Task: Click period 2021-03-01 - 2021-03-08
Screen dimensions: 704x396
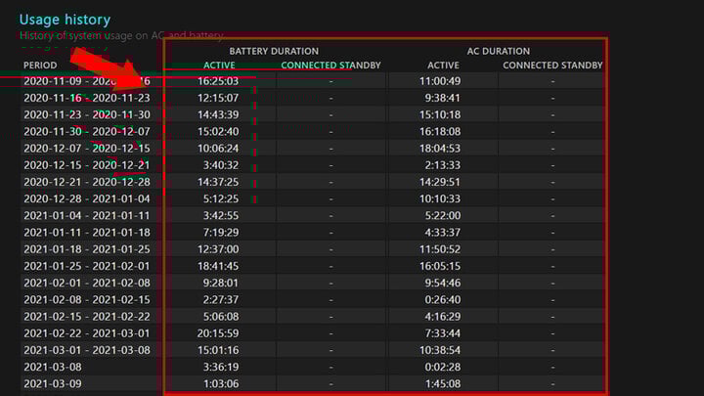Action: pyautogui.click(x=87, y=351)
